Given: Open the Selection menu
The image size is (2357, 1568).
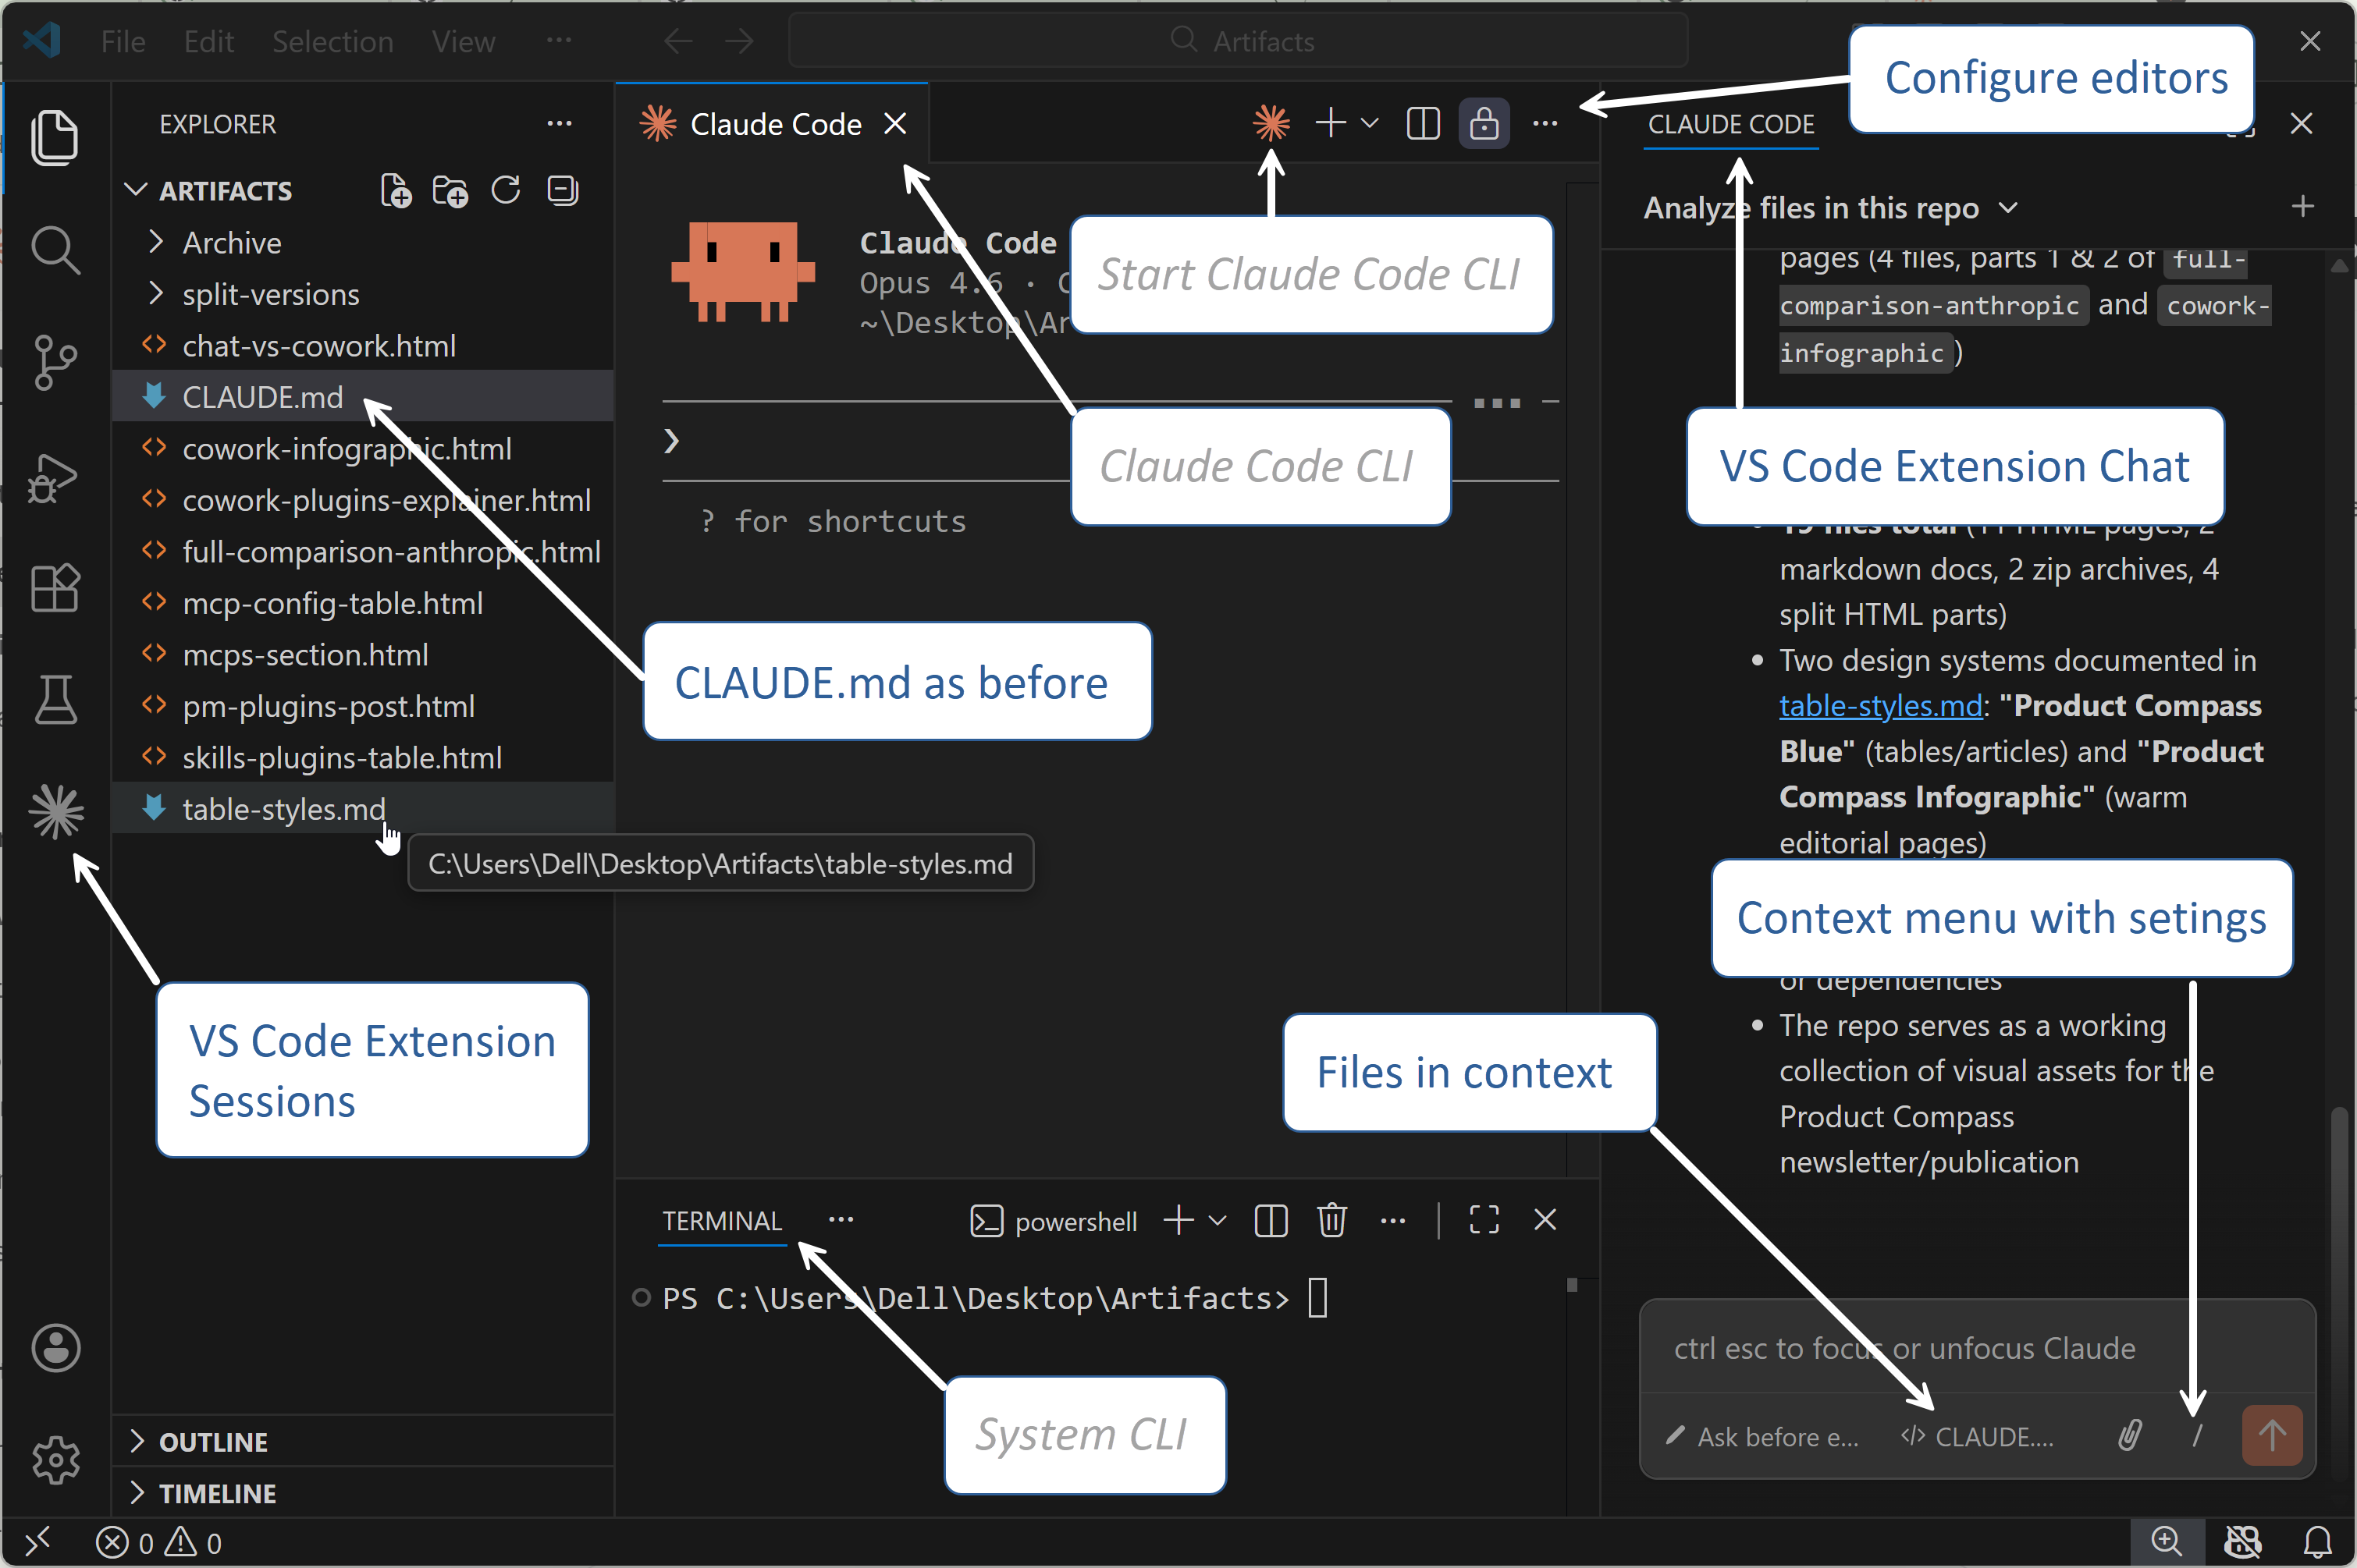Looking at the screenshot, I should 332,42.
